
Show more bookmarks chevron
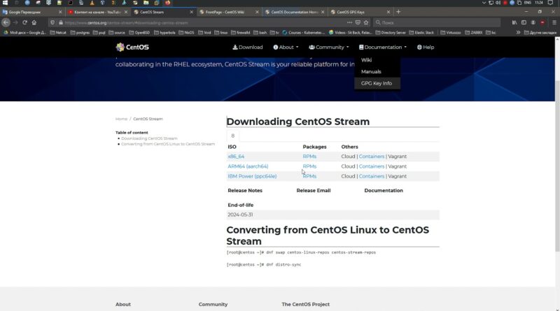(x=518, y=32)
